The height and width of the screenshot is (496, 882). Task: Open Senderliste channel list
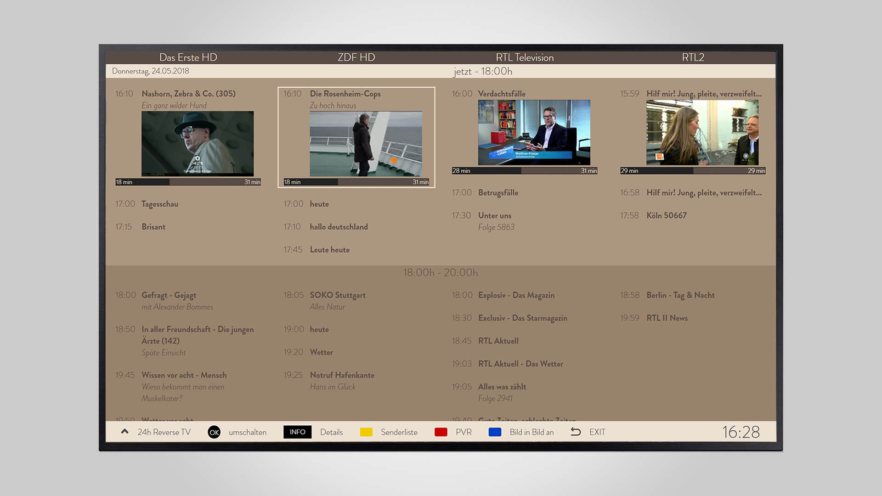point(399,432)
